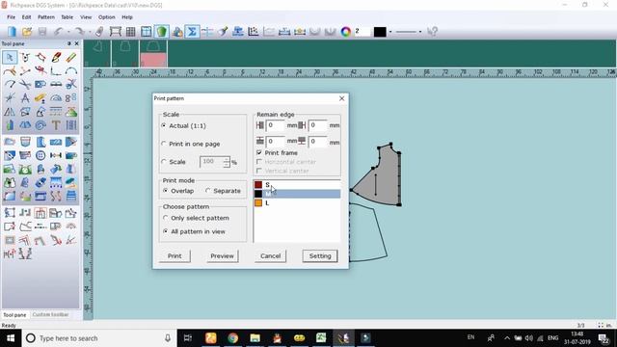Select the yellow ruler tool in Tool pane
The height and width of the screenshot is (347, 617).
tap(71, 58)
